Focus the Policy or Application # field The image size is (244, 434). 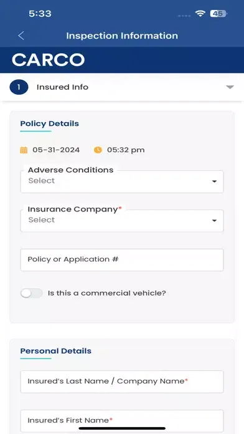pos(122,260)
